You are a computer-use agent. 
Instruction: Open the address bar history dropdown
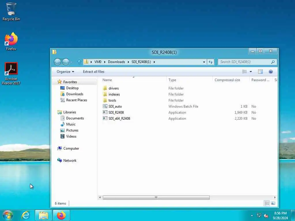204,62
